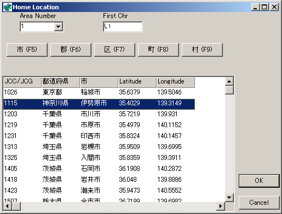Click the 都道府県 column header

pyautogui.click(x=61, y=82)
